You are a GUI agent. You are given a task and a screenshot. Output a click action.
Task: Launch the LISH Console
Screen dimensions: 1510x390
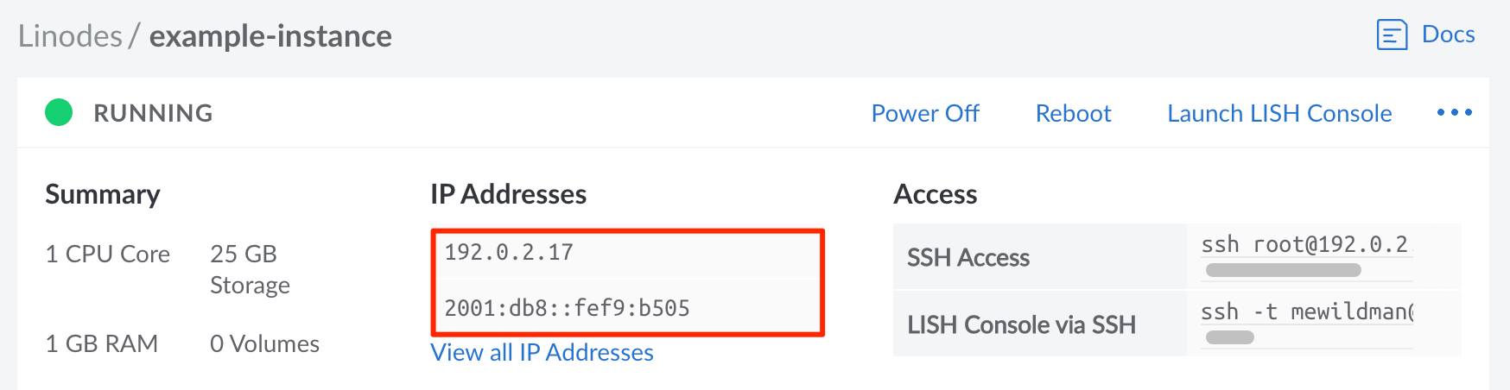[x=1278, y=113]
